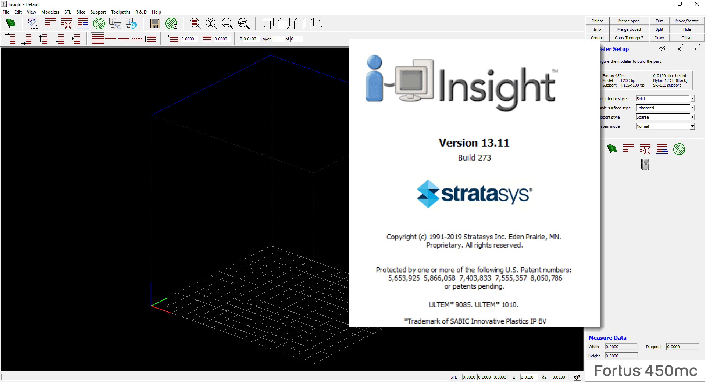Expand the support style dropdown
706x382 pixels.
(692, 117)
